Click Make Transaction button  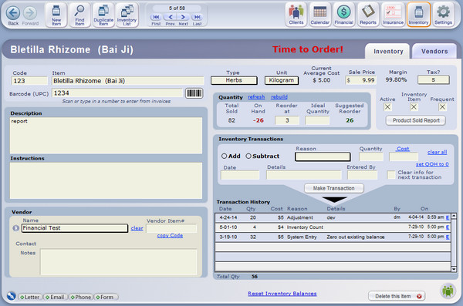click(333, 188)
